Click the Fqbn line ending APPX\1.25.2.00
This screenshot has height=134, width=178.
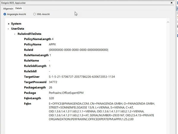[x=91, y=119]
